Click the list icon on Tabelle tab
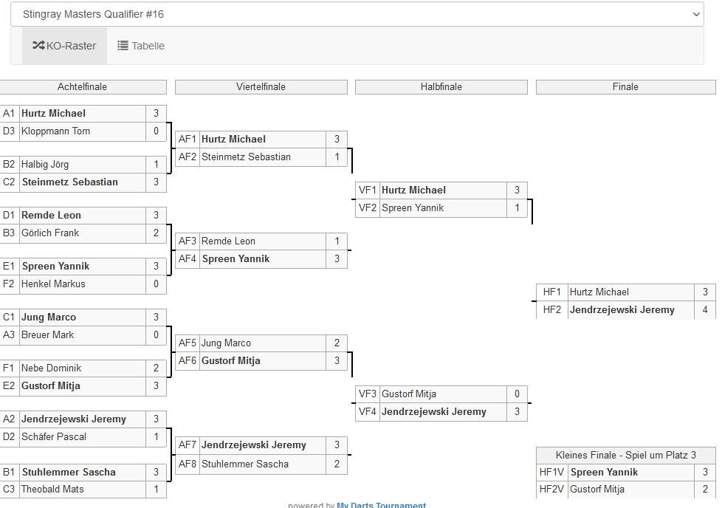 (123, 46)
